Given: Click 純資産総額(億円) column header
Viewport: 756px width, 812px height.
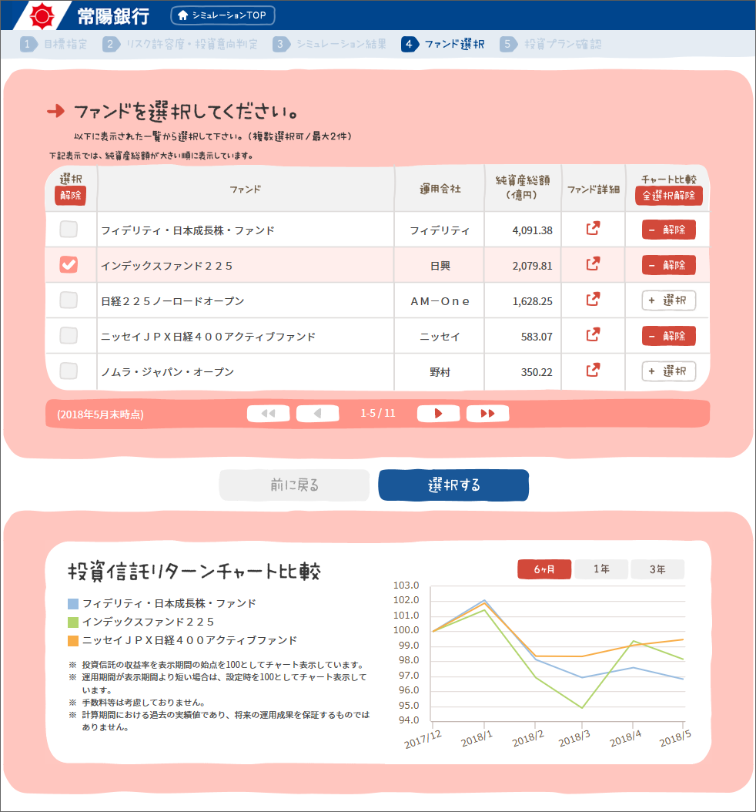Looking at the screenshot, I should (x=523, y=187).
